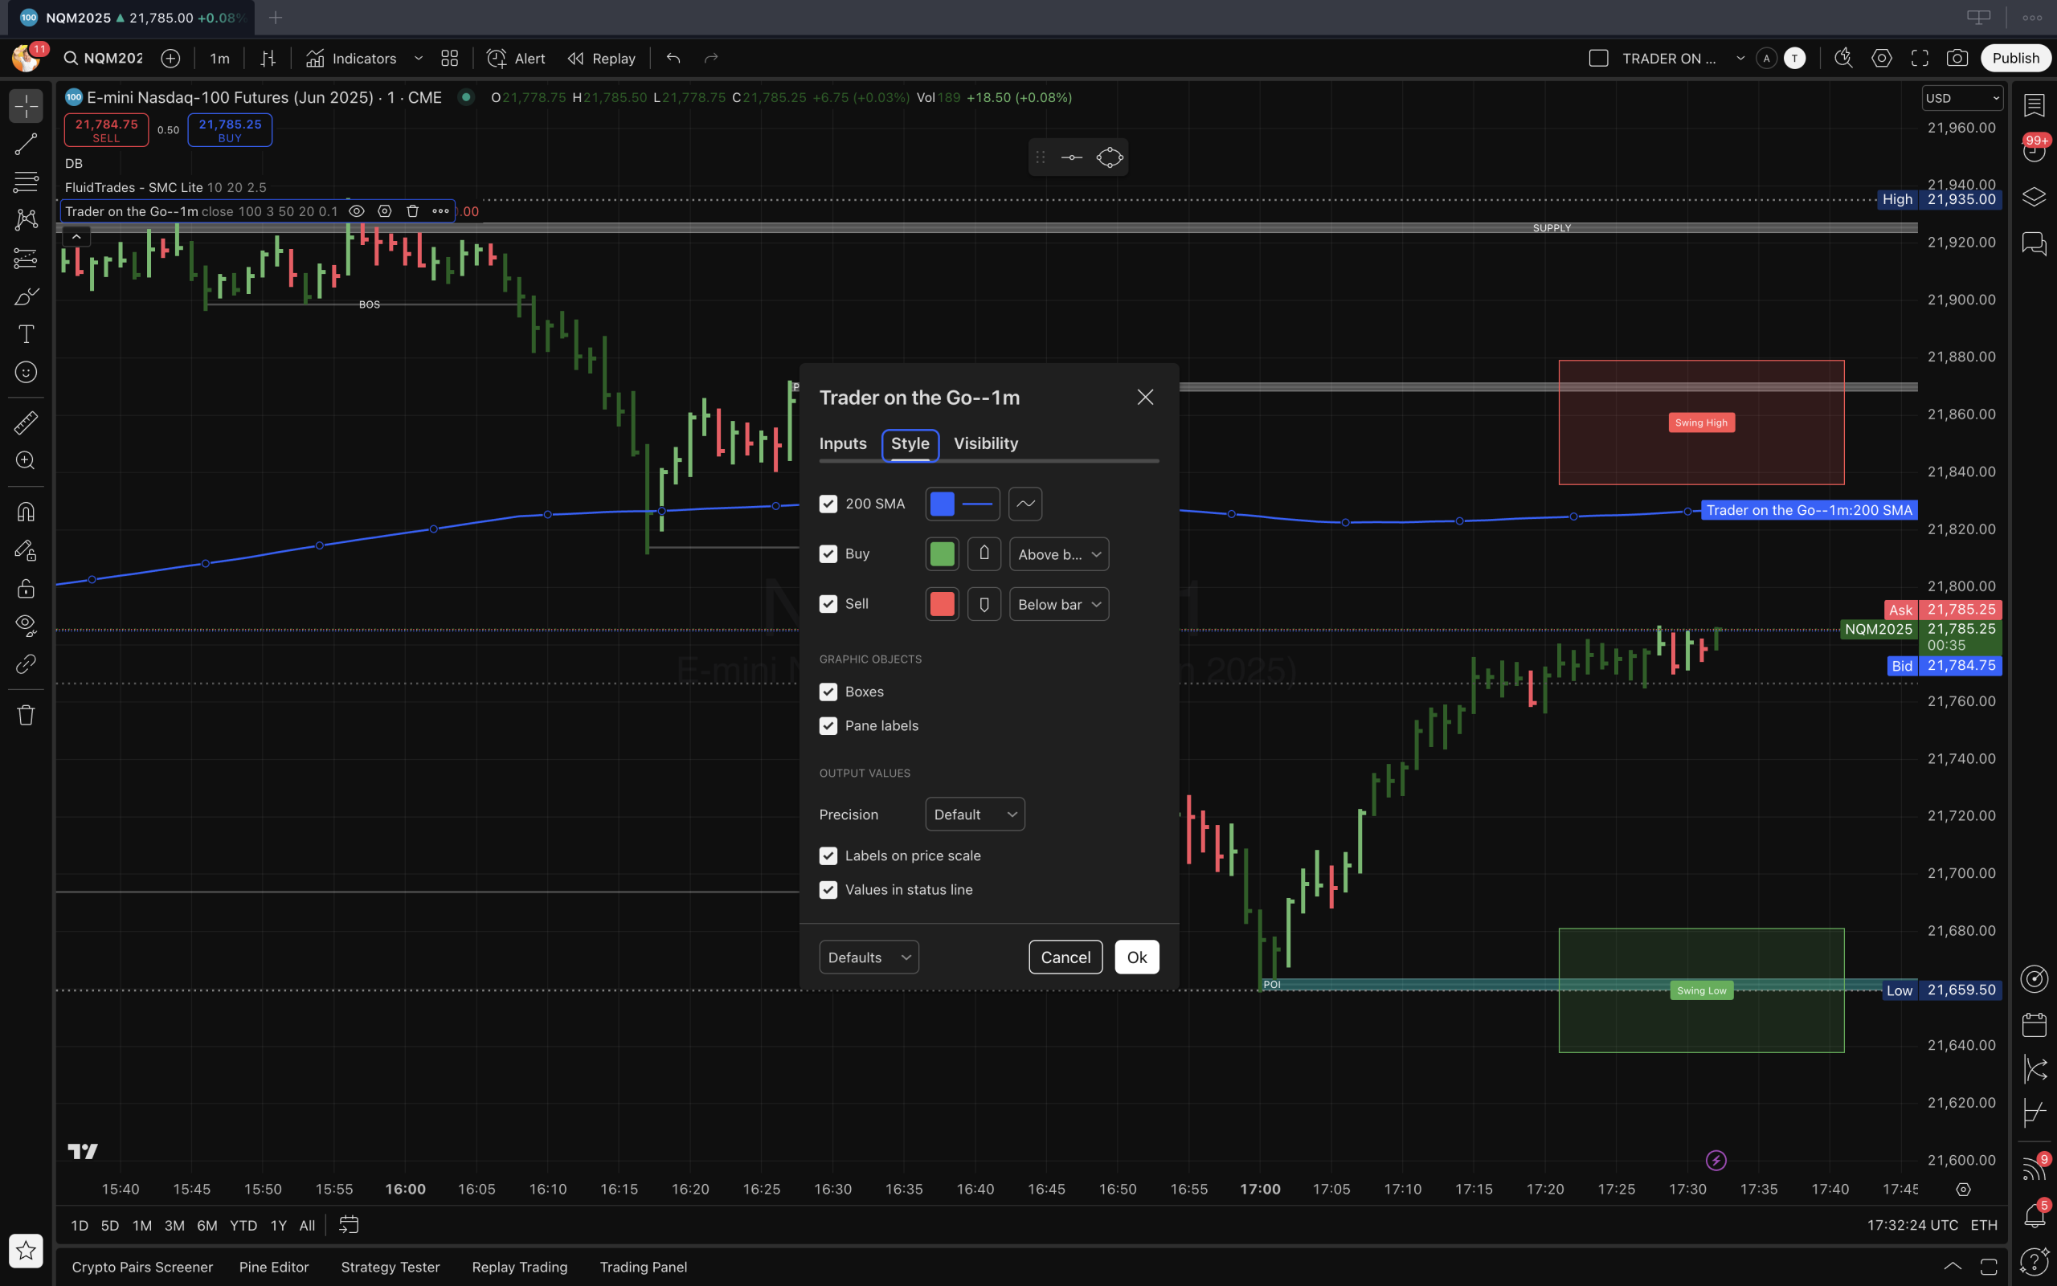Screen dimensions: 2057x1286
Task: Switch to the Visibility tab
Action: [986, 443]
